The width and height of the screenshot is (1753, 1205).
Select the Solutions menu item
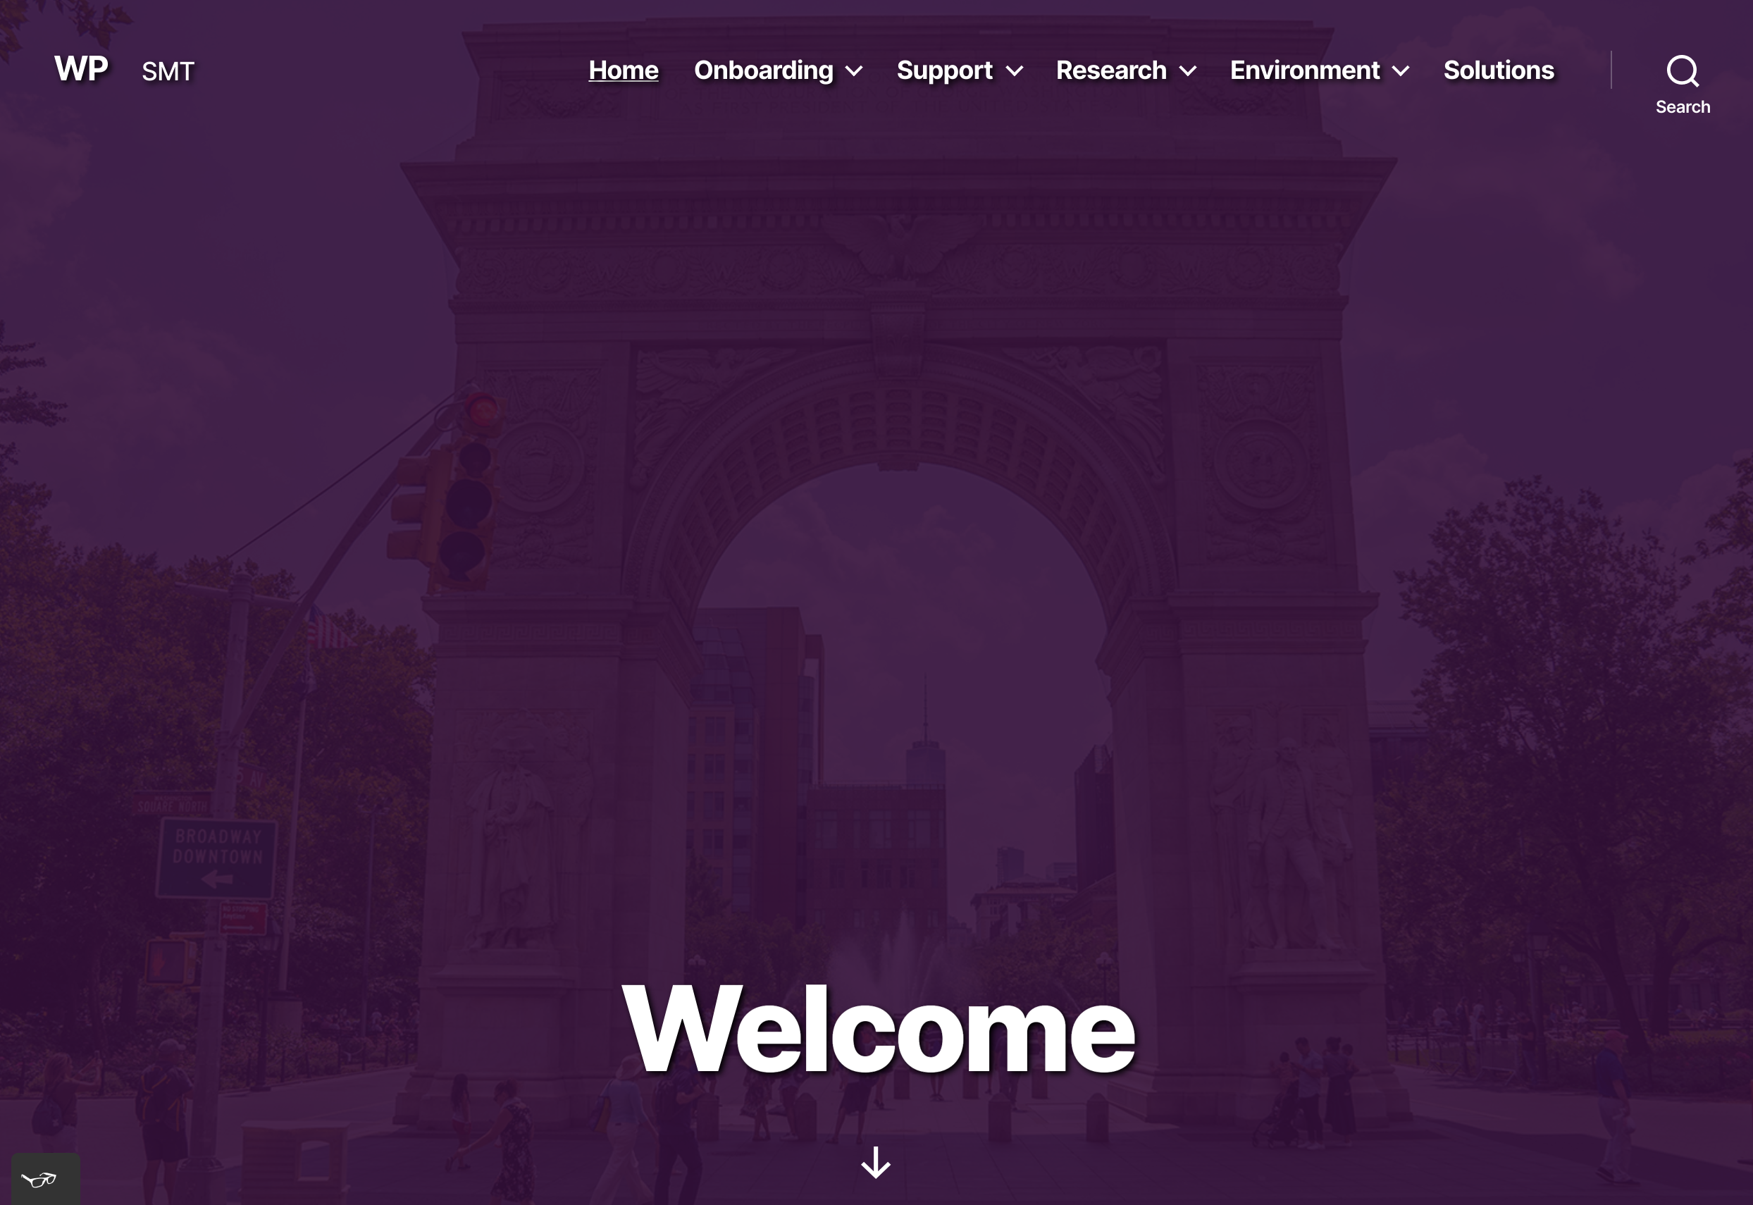point(1499,69)
